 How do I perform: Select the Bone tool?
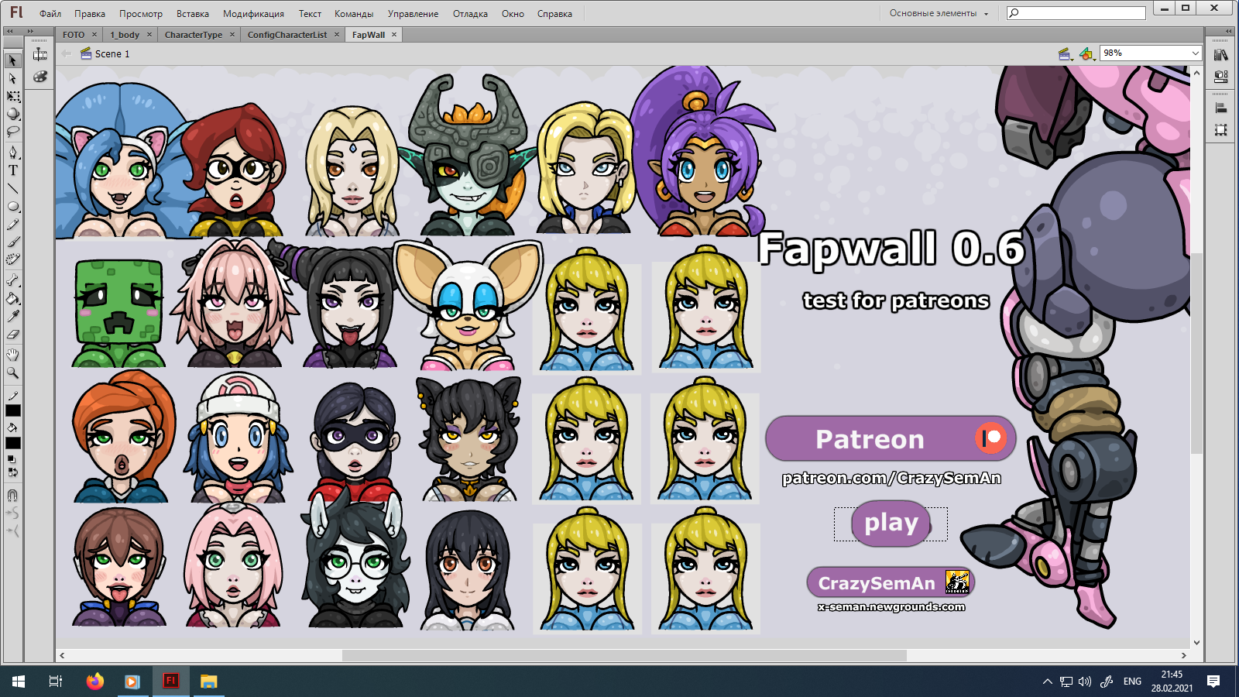tap(13, 280)
